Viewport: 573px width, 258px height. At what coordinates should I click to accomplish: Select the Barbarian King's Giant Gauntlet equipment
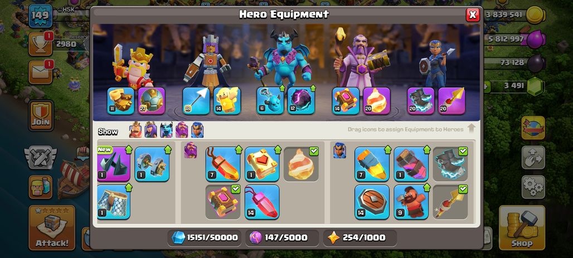point(120,101)
